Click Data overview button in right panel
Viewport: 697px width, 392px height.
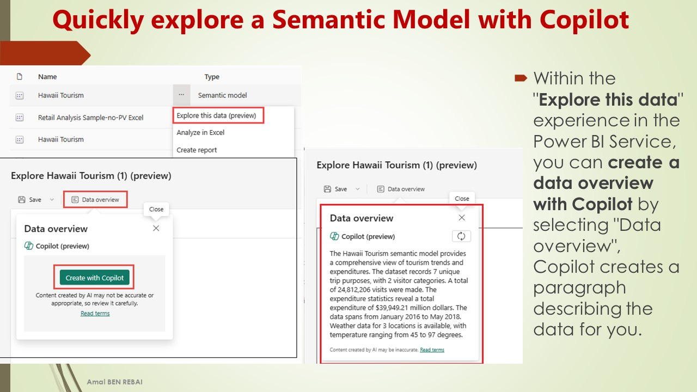pos(401,189)
